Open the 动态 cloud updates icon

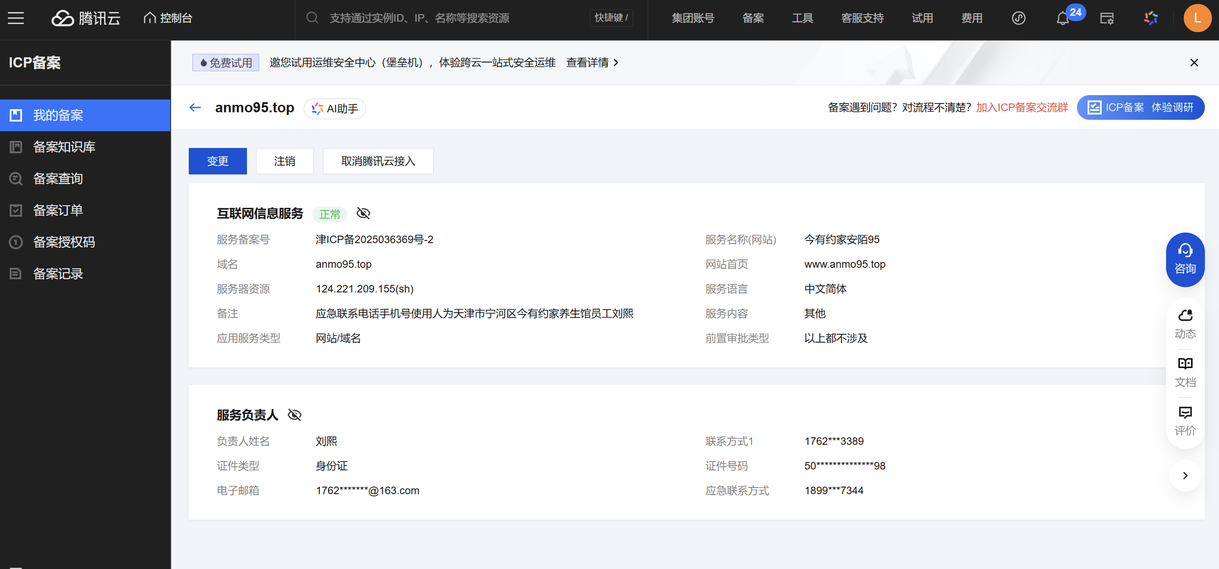1185,323
